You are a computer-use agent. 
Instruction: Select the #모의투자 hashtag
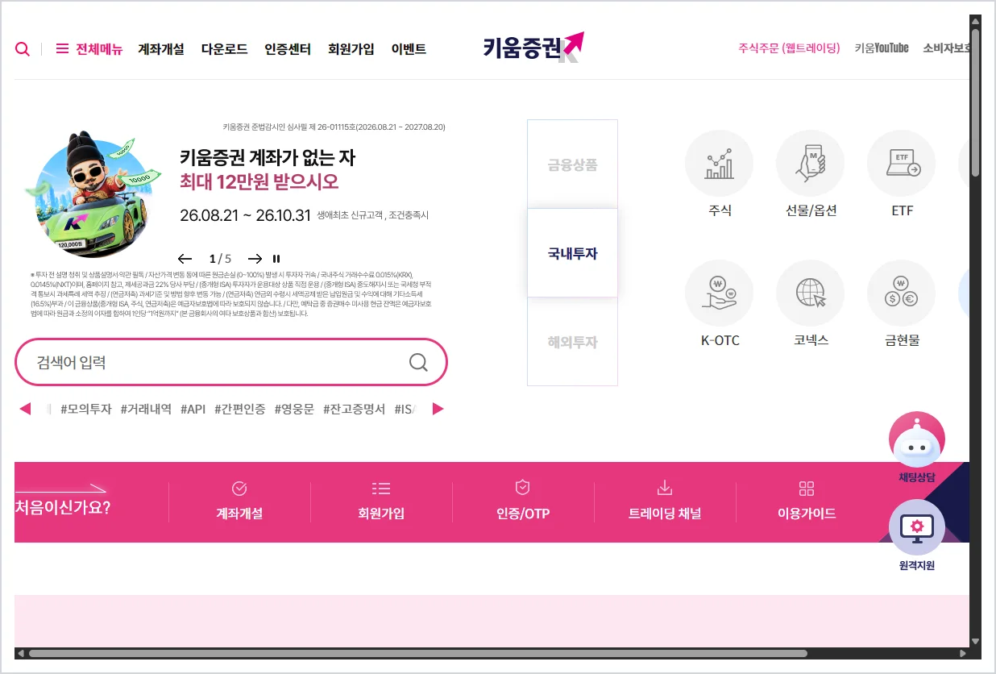[x=86, y=409]
